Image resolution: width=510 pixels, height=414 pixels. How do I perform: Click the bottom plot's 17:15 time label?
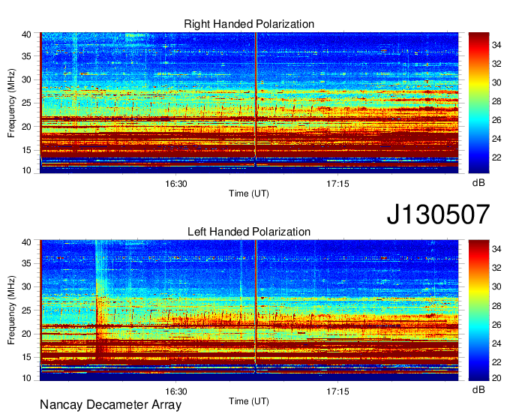pyautogui.click(x=337, y=391)
